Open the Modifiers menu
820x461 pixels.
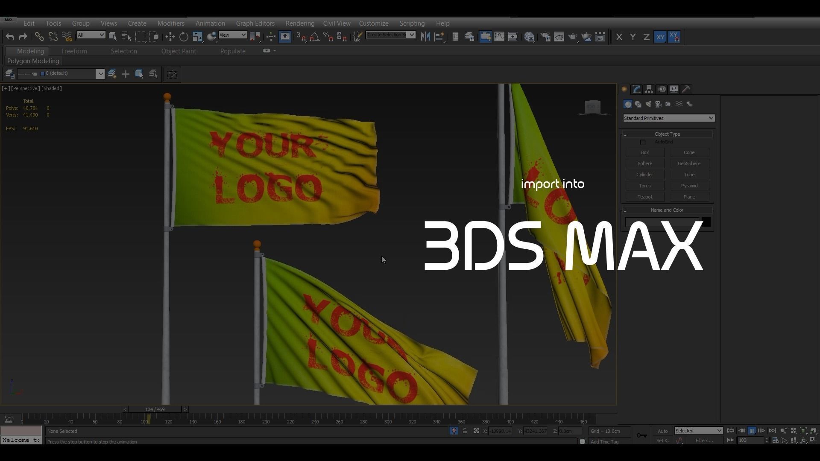coord(171,23)
